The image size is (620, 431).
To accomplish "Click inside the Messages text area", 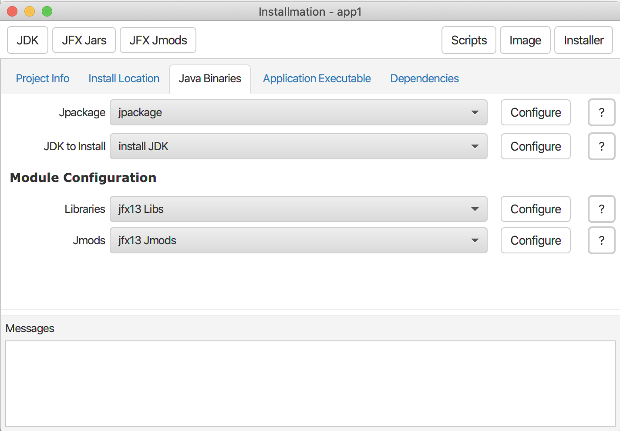I will pyautogui.click(x=310, y=383).
